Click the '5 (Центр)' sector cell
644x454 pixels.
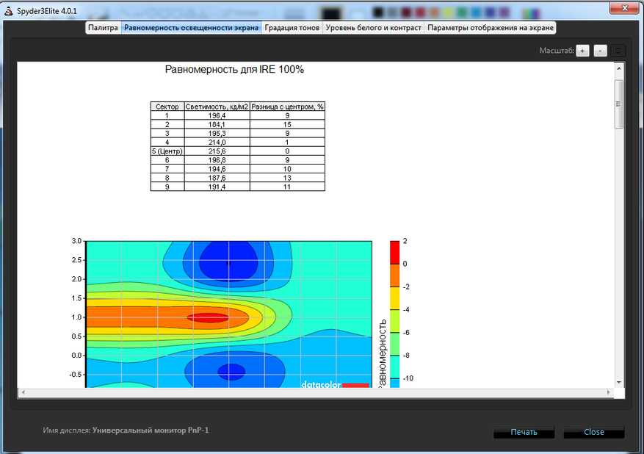[x=167, y=151]
